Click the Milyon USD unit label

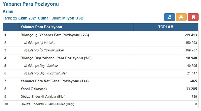click(73, 18)
